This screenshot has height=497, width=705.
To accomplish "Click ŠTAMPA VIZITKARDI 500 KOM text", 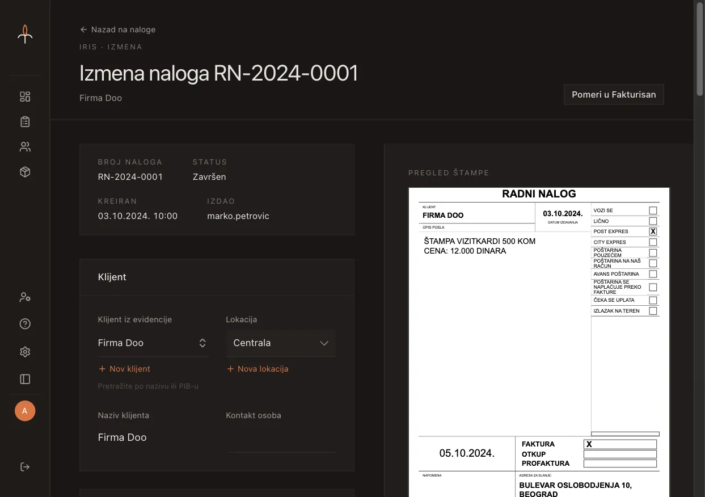I will click(x=480, y=241).
